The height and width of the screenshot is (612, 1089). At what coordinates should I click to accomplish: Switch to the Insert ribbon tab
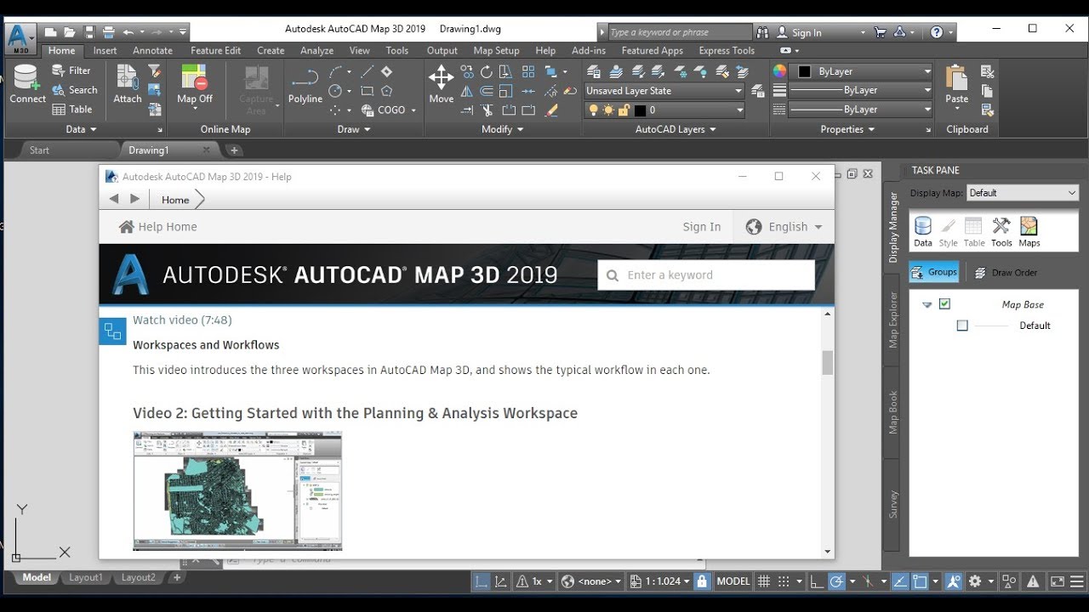coord(105,50)
